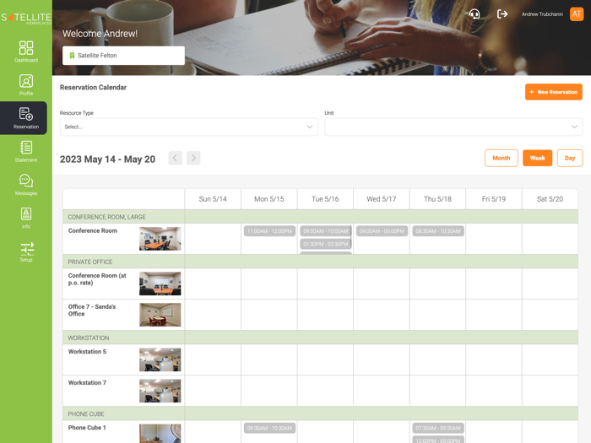Click the Thu 5/18 column header
The height and width of the screenshot is (443, 591).
click(x=437, y=199)
